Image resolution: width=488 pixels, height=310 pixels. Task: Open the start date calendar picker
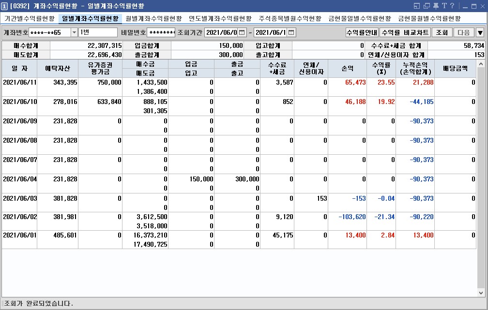pos(242,32)
